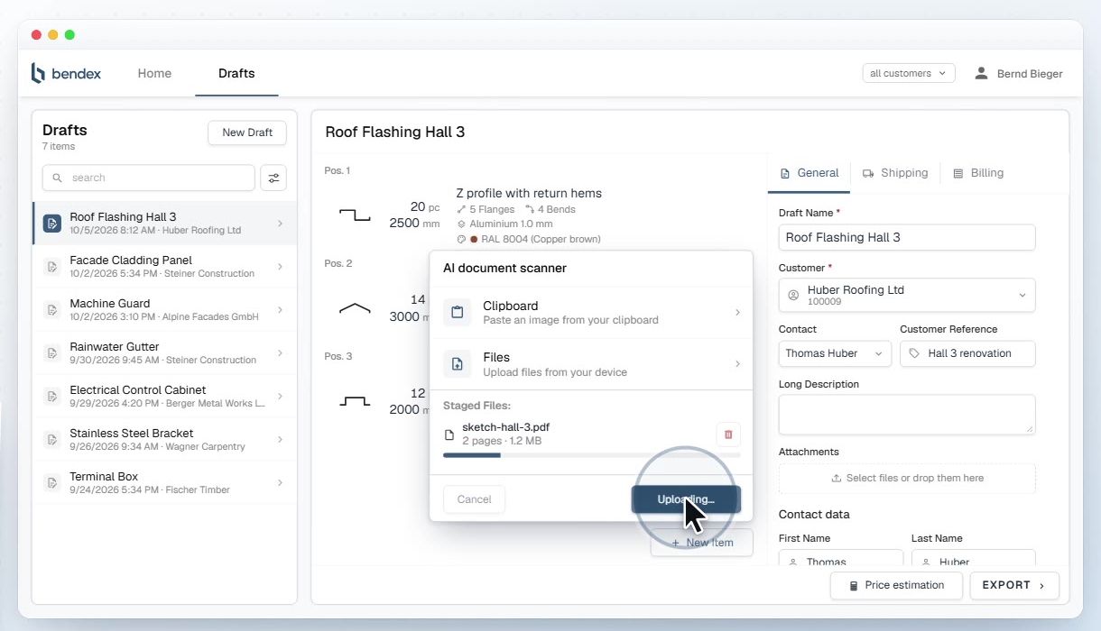Click the Facade Cladding Panel draft icon

coord(52,266)
